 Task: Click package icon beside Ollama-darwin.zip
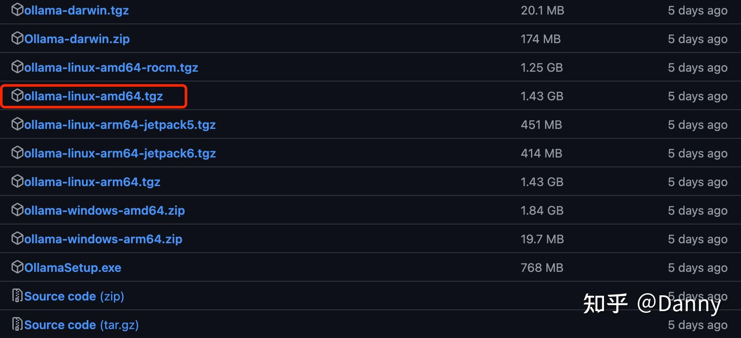17,38
